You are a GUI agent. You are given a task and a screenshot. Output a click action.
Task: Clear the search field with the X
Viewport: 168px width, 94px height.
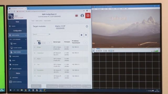point(50,34)
